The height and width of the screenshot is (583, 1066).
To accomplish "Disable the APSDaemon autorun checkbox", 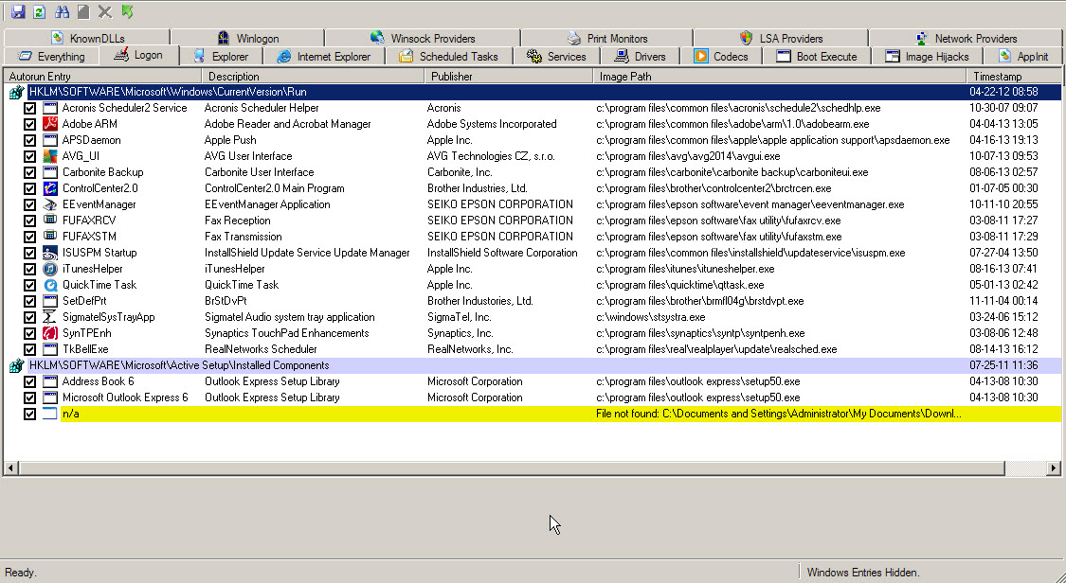I will (29, 140).
